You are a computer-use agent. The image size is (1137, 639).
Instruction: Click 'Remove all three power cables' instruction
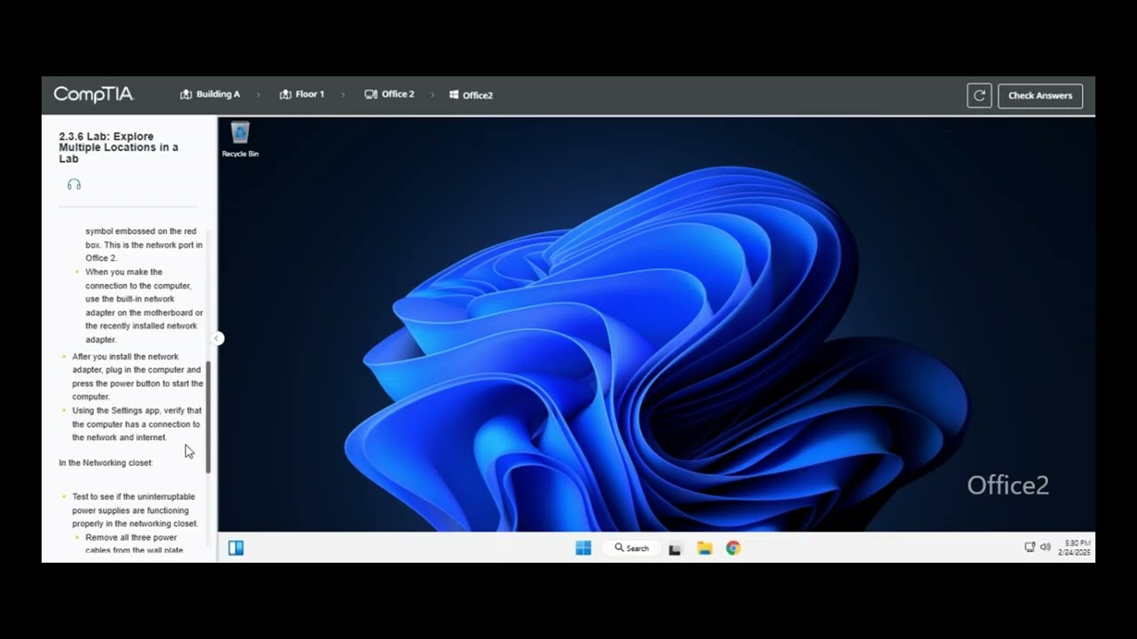point(134,544)
